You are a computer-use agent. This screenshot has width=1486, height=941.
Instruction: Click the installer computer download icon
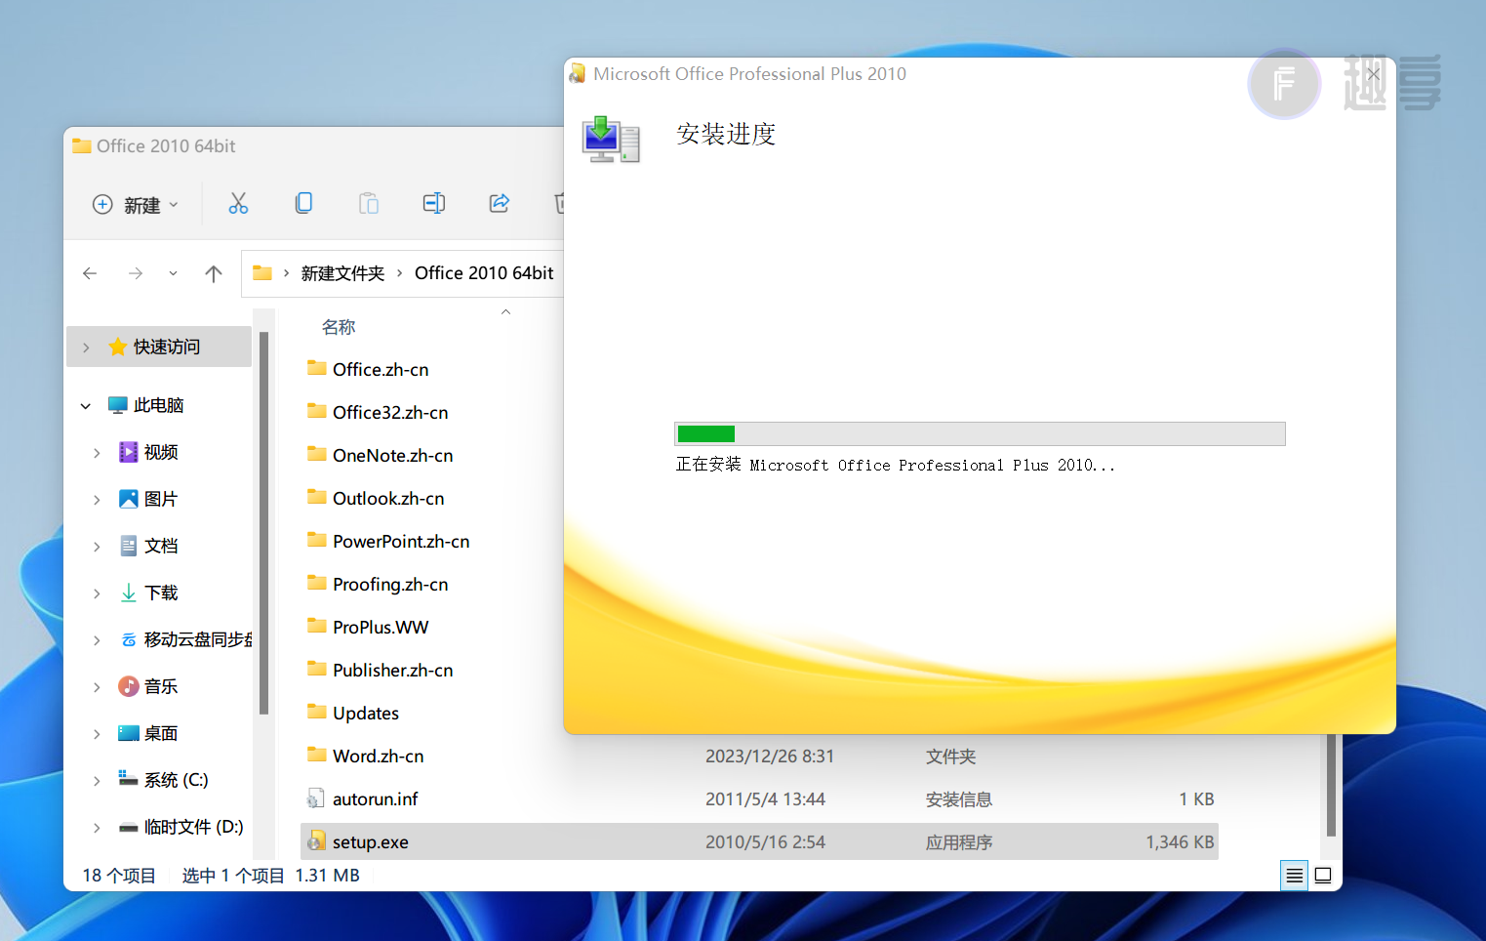[611, 140]
